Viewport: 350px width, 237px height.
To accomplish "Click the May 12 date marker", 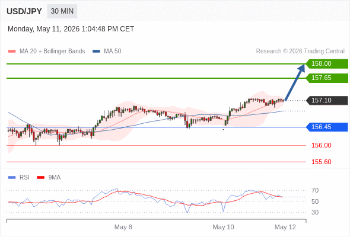I will pos(285,227).
